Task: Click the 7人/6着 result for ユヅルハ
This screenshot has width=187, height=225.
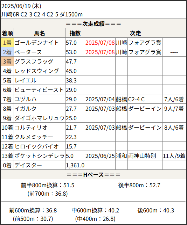Action: 174,99
